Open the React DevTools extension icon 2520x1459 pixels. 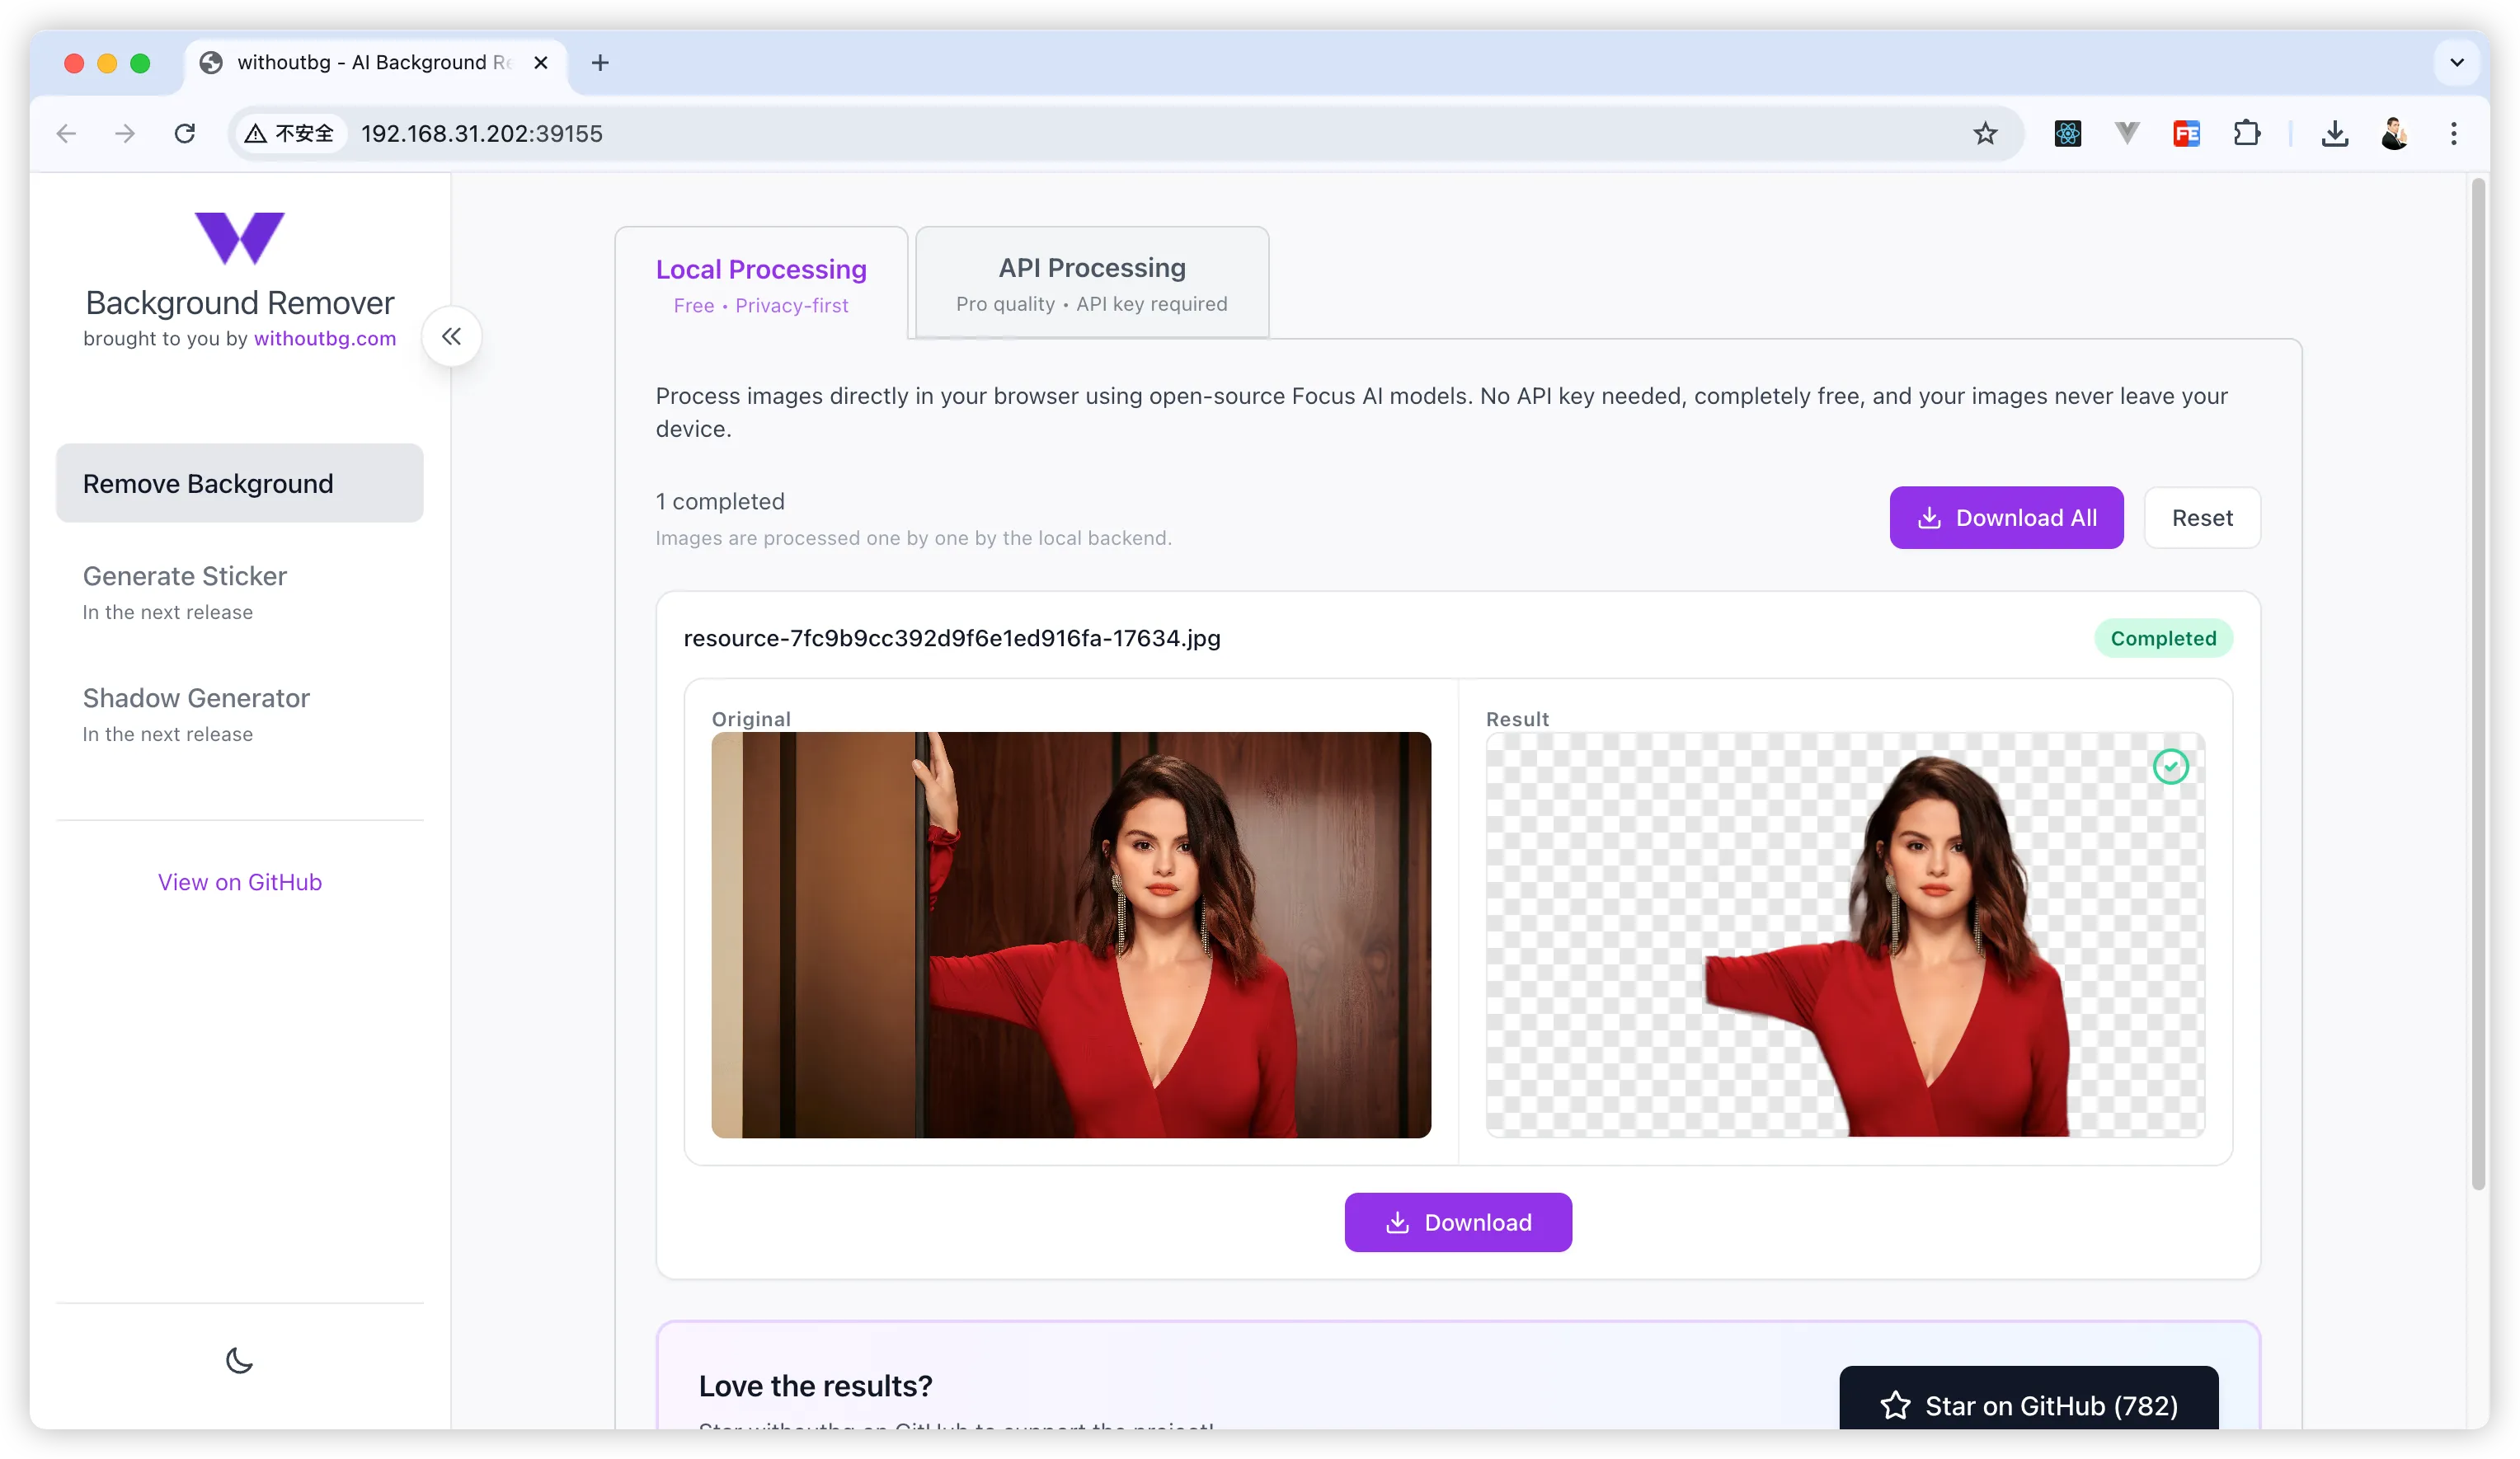[x=2067, y=134]
